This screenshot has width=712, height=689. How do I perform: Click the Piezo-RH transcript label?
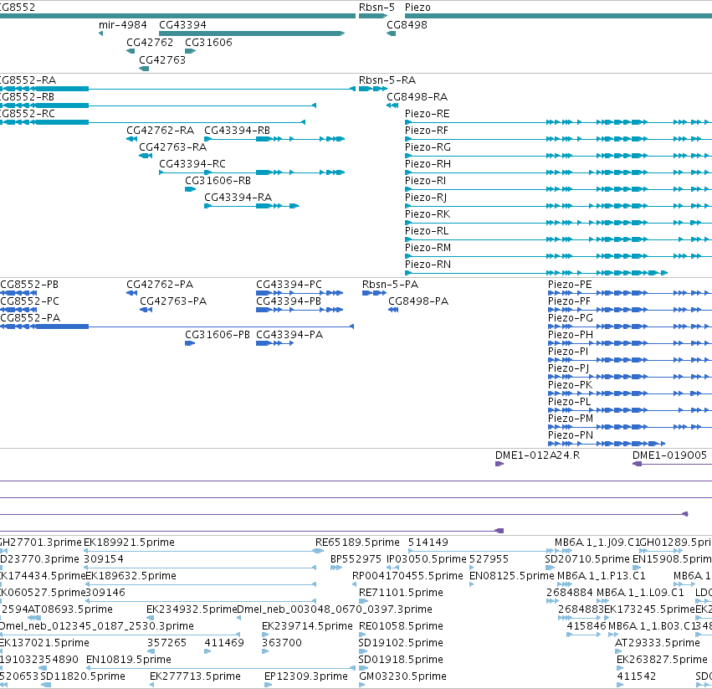pos(428,163)
